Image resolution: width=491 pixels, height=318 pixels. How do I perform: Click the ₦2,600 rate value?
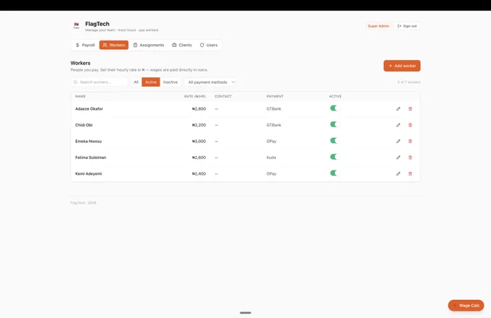[x=199, y=158]
